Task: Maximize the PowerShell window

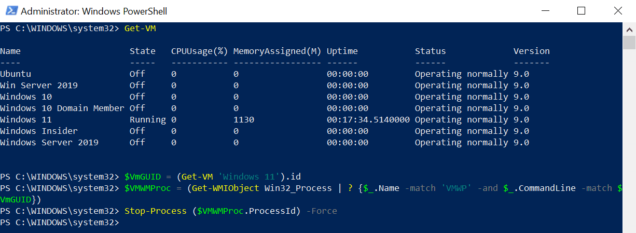Action: (x=581, y=11)
